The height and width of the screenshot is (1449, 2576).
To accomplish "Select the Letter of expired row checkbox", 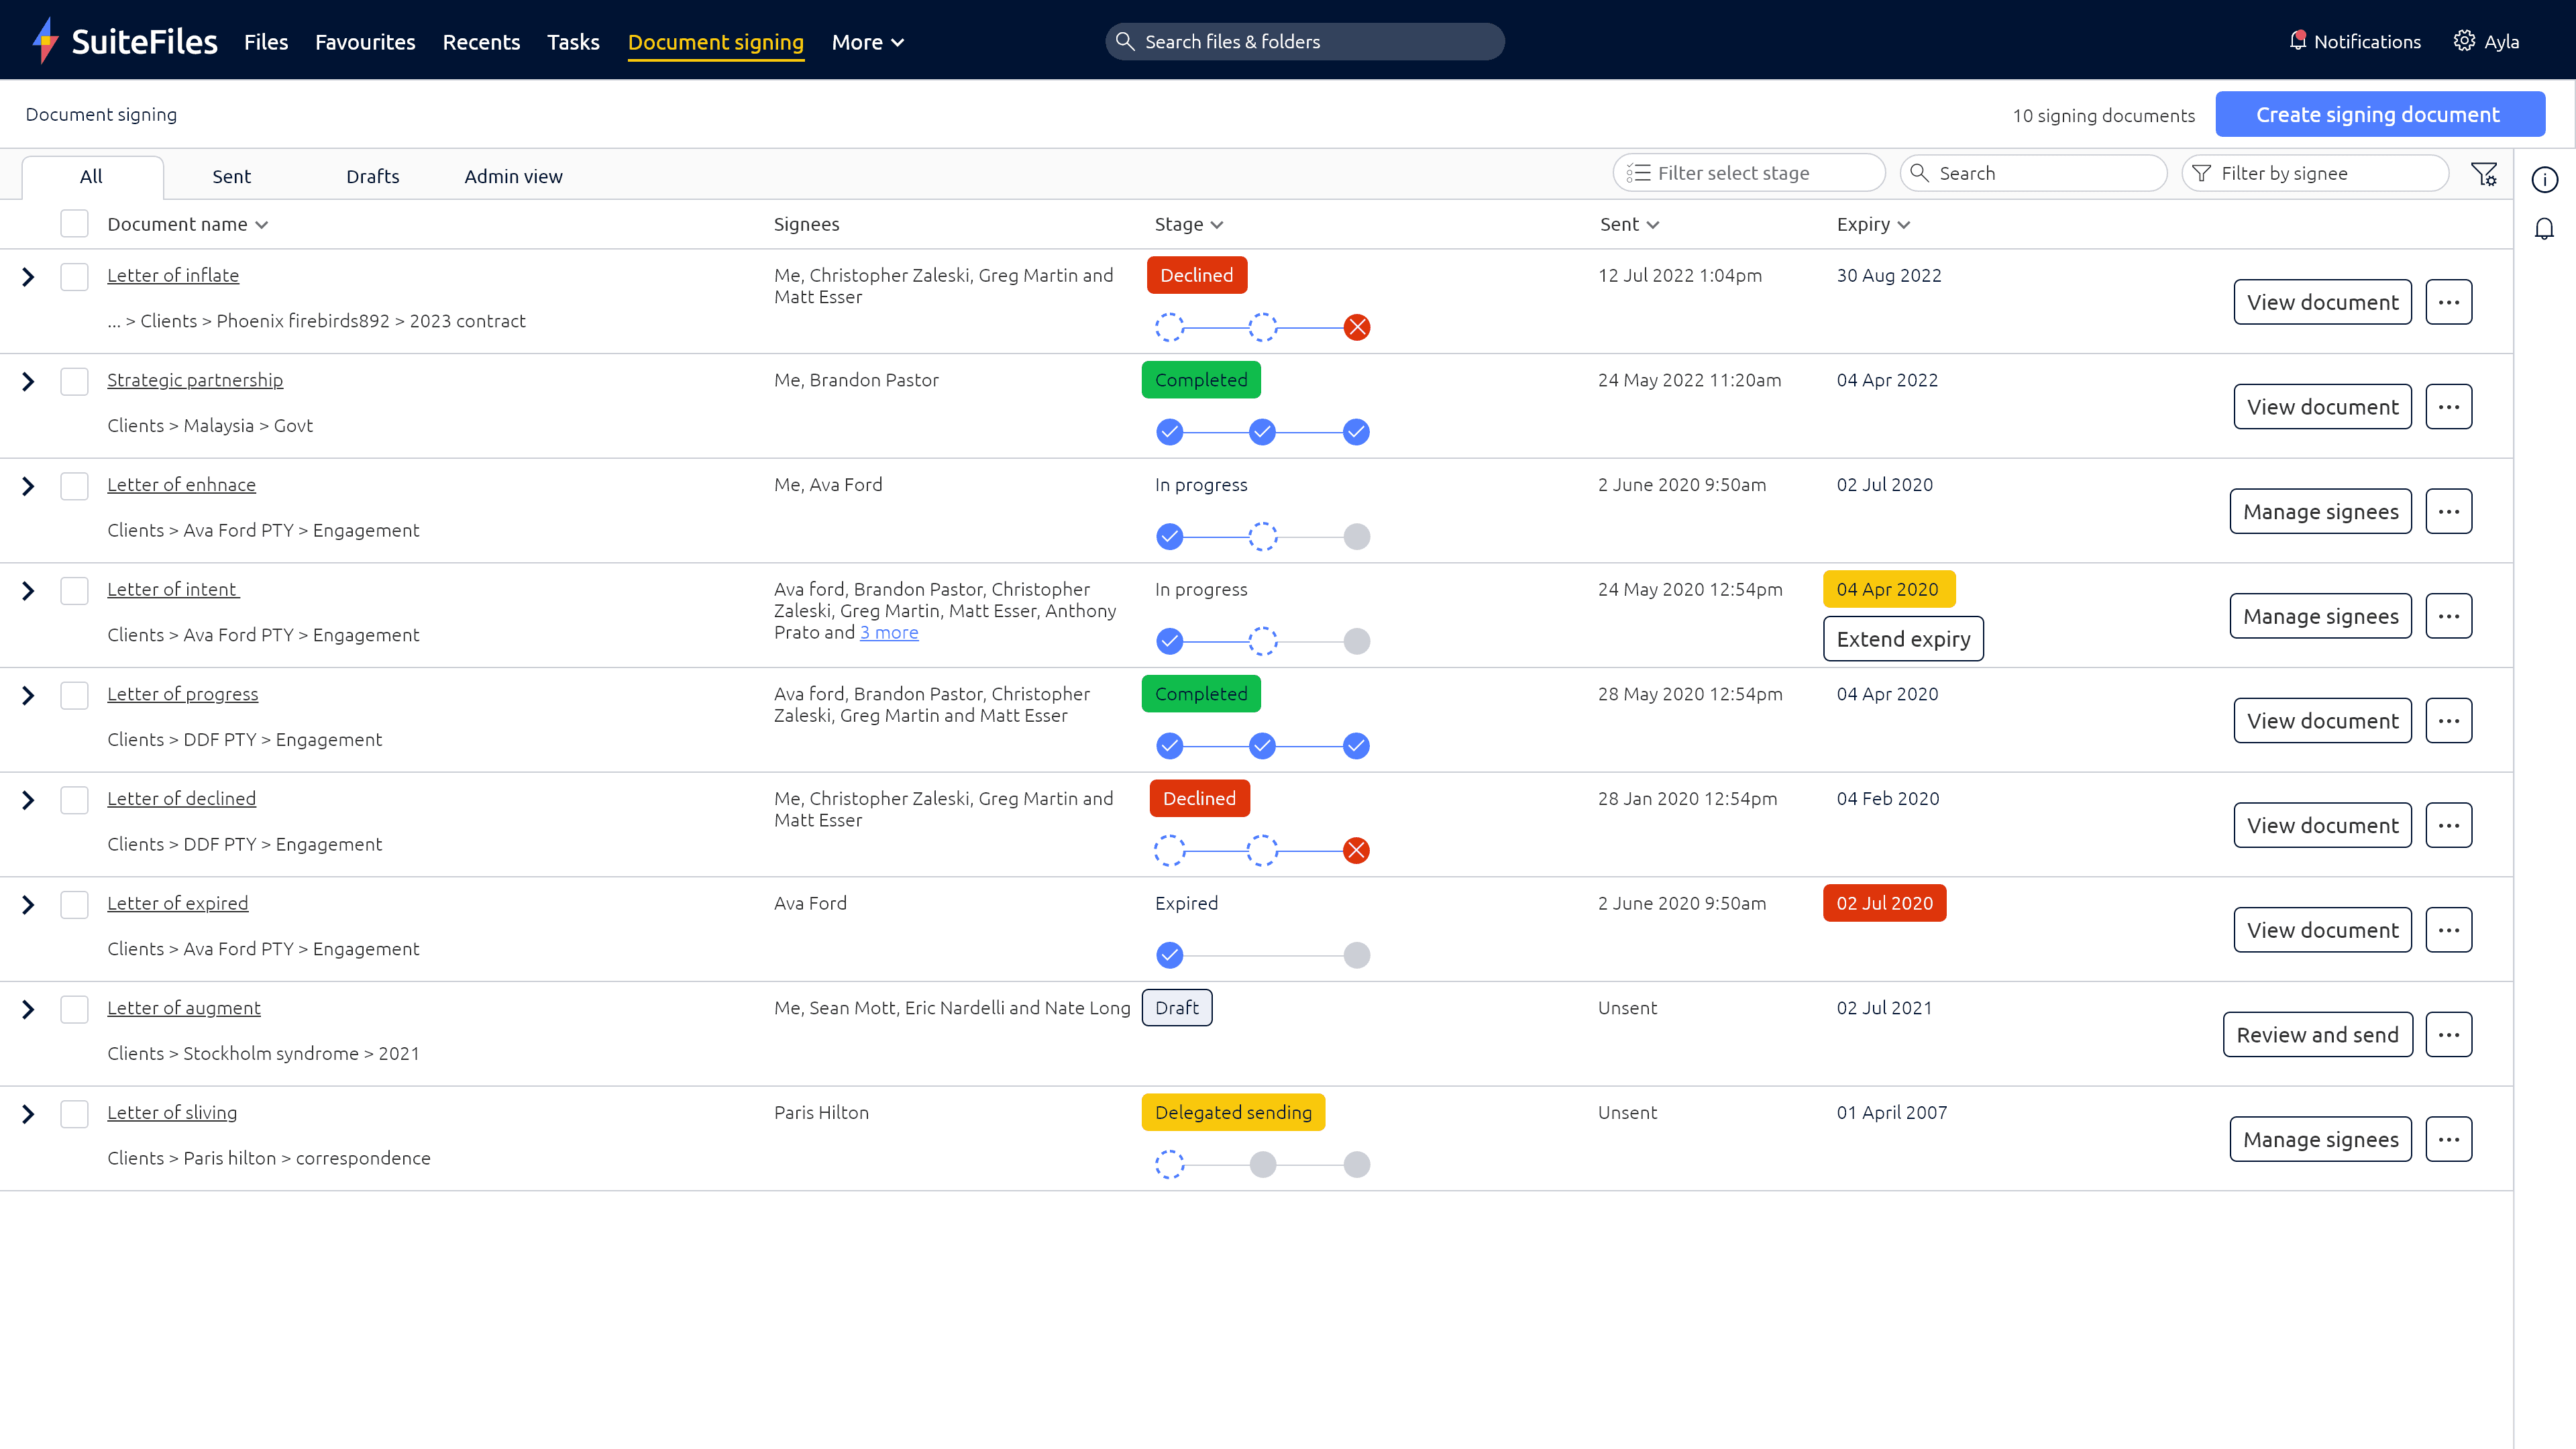I will coord(74,904).
